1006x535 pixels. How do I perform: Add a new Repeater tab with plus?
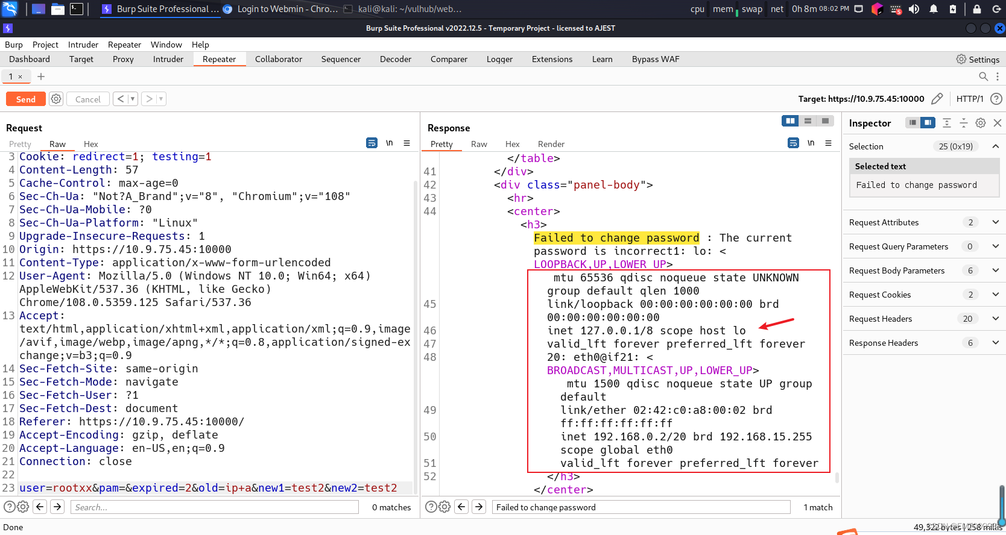tap(41, 77)
